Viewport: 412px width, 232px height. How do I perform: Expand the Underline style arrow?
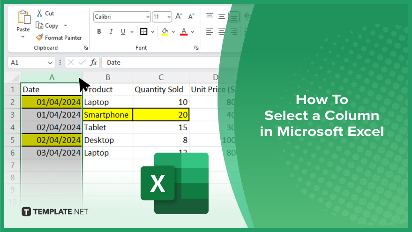tap(132, 32)
